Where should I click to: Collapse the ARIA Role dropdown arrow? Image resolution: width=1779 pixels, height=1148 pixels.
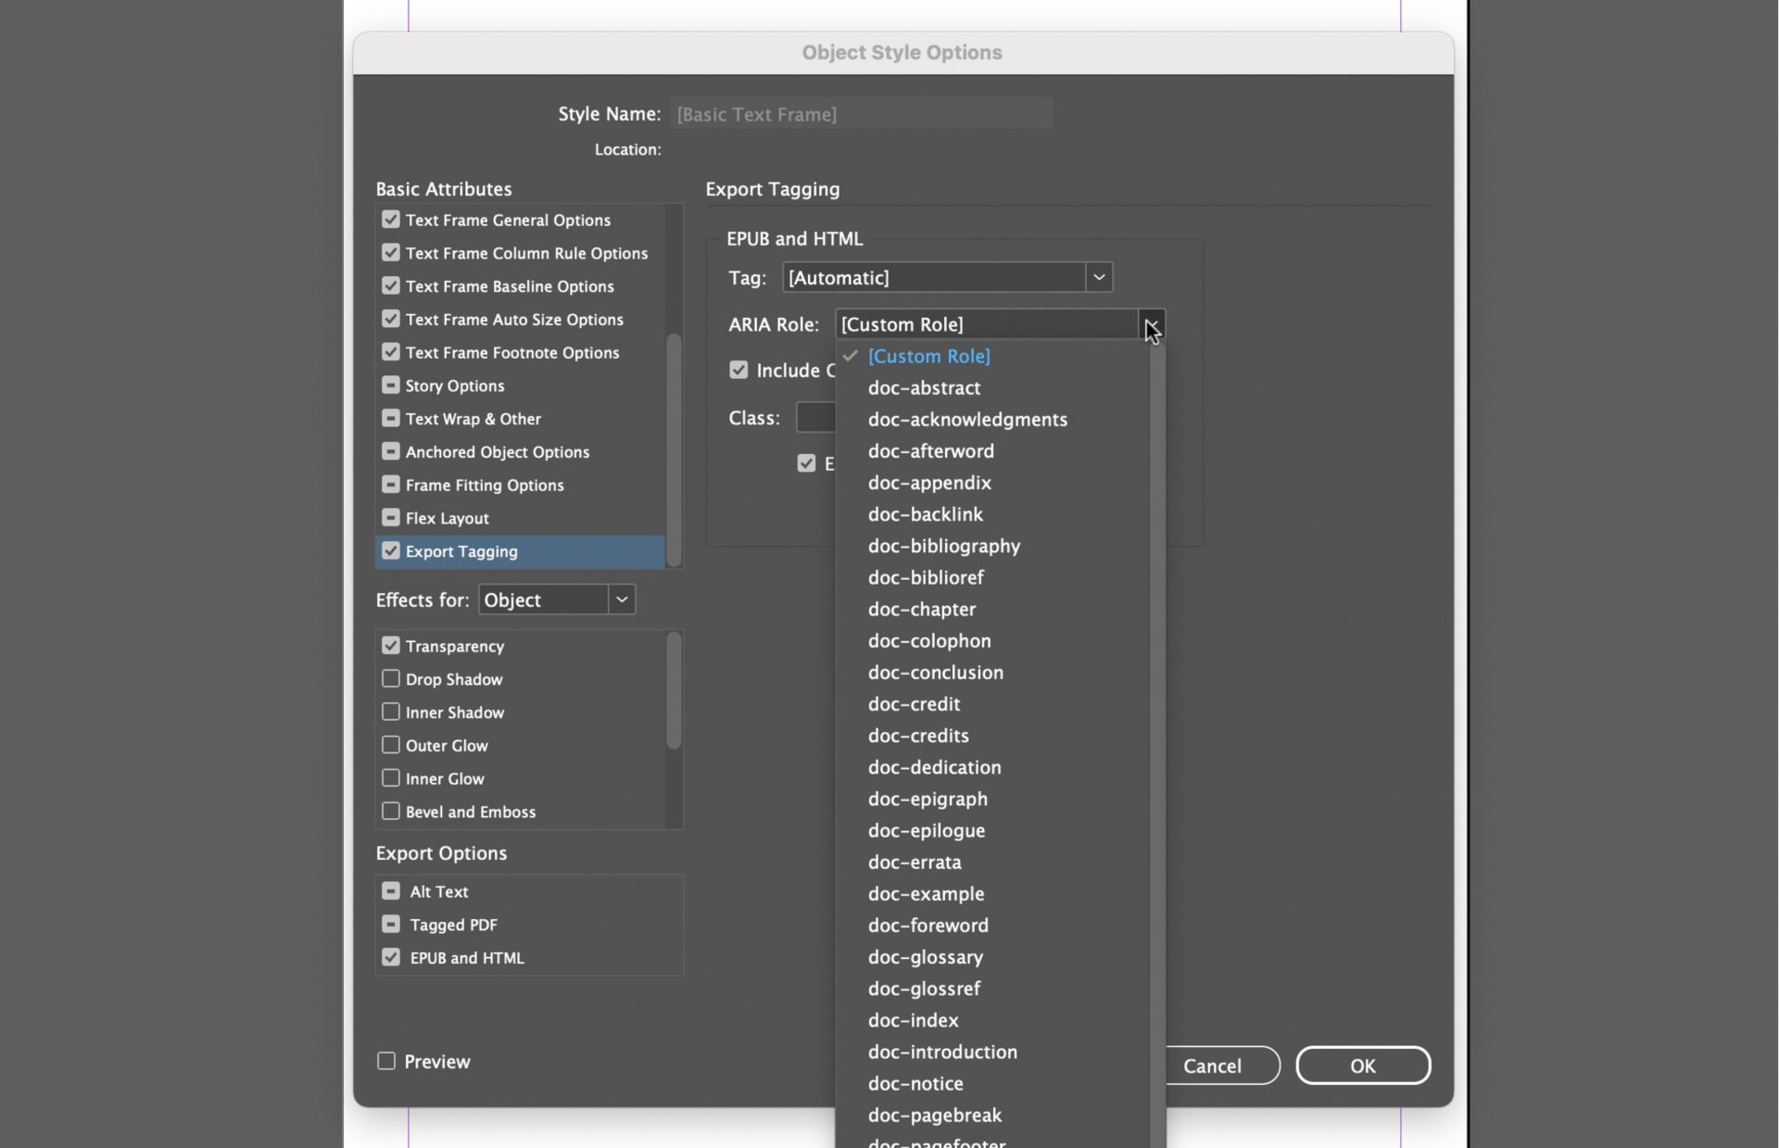[1151, 324]
